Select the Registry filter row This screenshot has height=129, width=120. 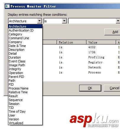click(x=81, y=62)
